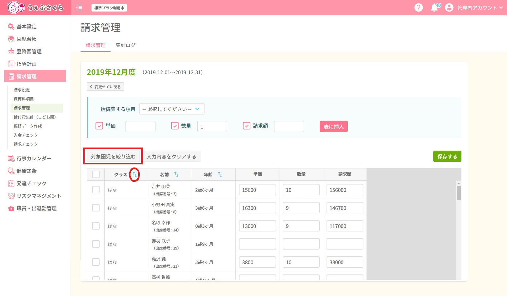Open 職員・出退勤管理 briefcase icon
The width and height of the screenshot is (507, 296).
(x=11, y=208)
